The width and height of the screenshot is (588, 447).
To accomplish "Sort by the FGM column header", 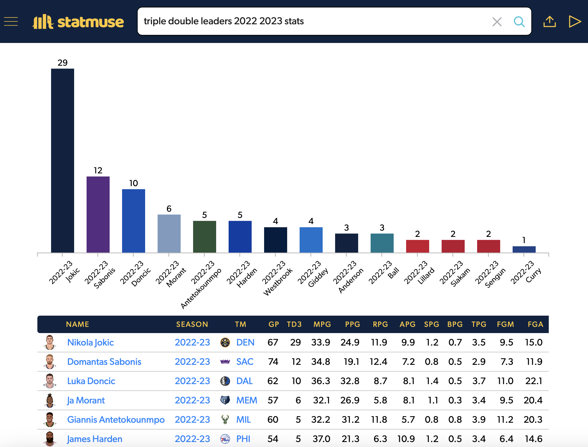I will click(505, 324).
